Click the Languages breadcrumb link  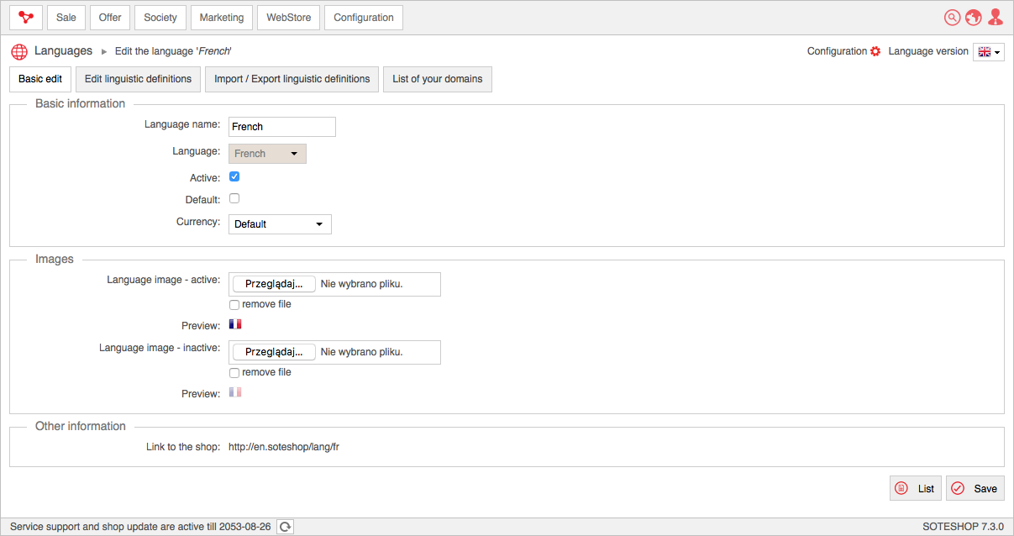click(x=63, y=51)
